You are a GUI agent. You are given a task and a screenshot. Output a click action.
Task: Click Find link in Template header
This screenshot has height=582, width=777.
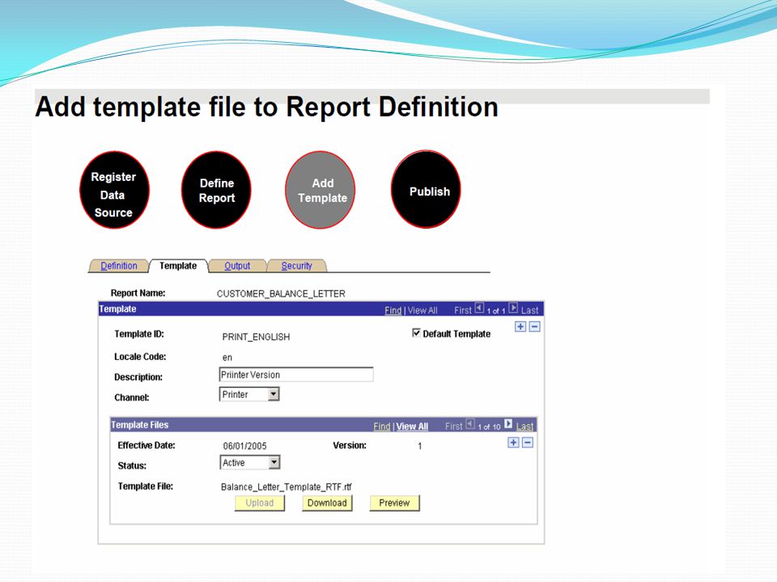coord(393,310)
